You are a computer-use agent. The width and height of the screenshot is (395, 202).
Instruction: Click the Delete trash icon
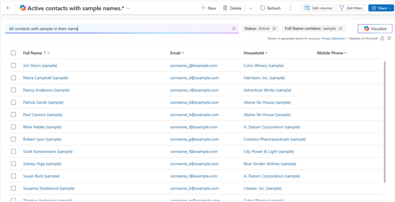point(225,8)
